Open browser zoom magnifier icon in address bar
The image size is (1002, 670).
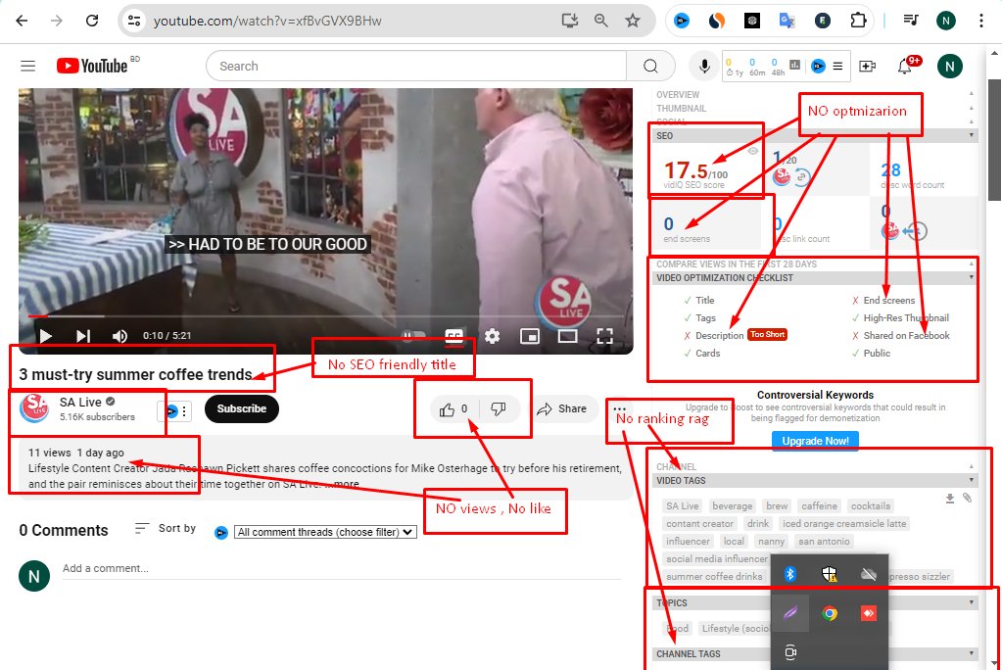pyautogui.click(x=600, y=21)
